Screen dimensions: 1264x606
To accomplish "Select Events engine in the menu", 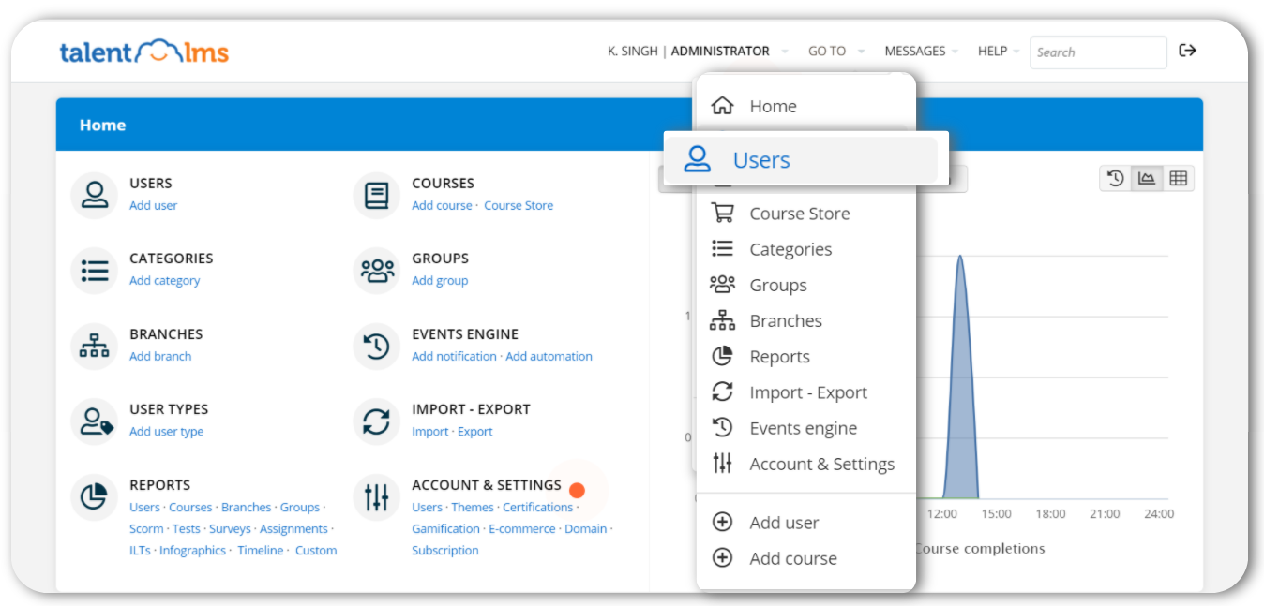I will tap(805, 428).
